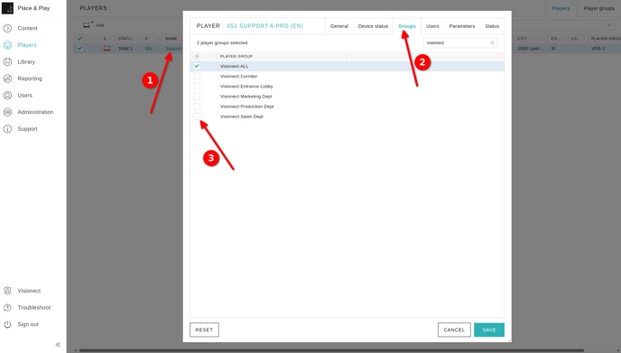Open the Device status tab

pos(373,26)
